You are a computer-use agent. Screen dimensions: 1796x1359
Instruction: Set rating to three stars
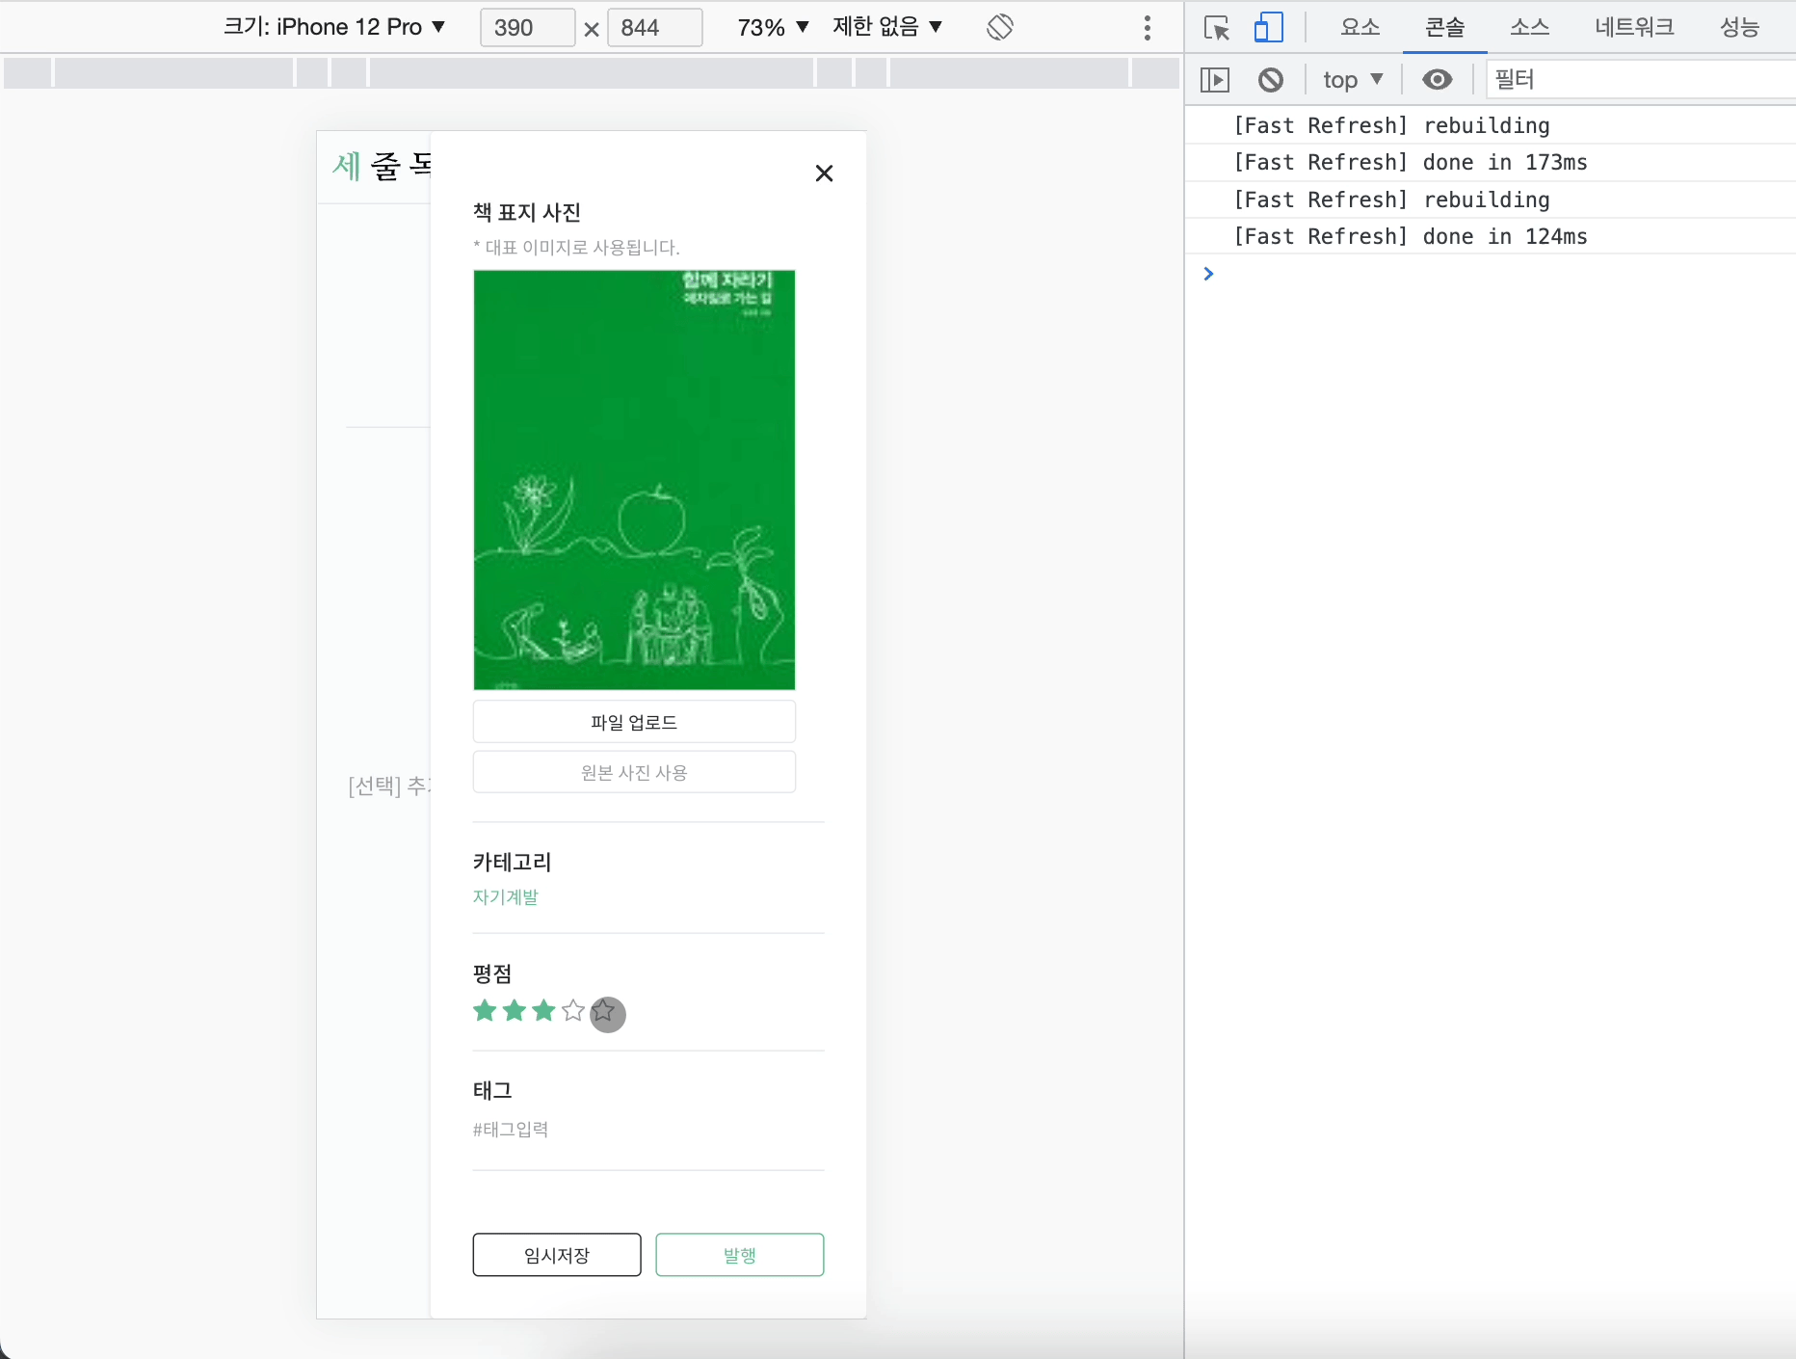pos(544,1010)
